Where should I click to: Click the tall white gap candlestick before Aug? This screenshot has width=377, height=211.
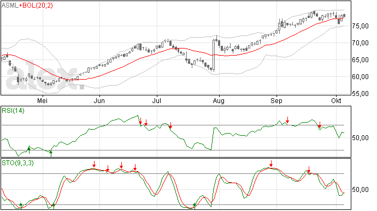point(214,55)
